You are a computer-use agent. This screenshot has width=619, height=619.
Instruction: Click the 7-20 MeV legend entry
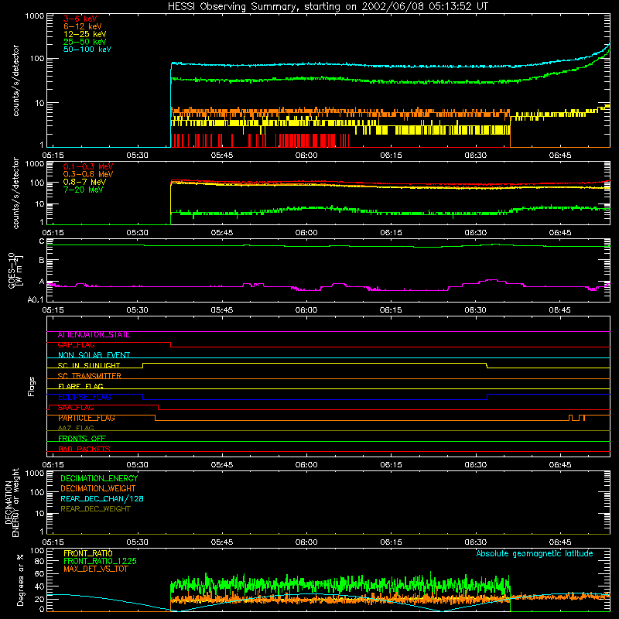tap(84, 190)
